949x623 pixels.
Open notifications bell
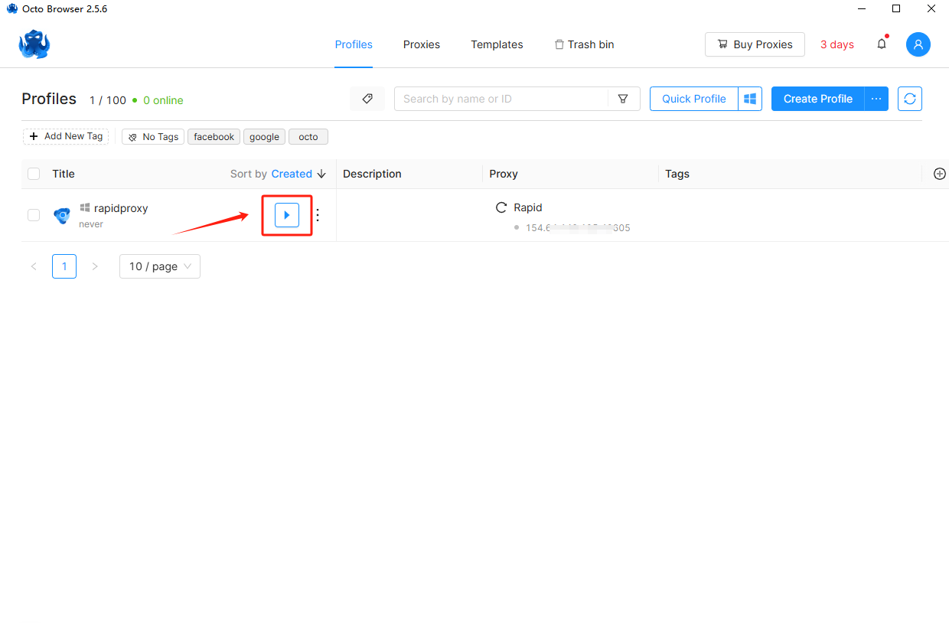pos(882,44)
